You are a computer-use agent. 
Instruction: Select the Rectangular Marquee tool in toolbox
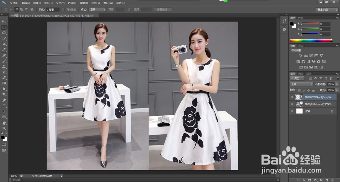(4, 27)
